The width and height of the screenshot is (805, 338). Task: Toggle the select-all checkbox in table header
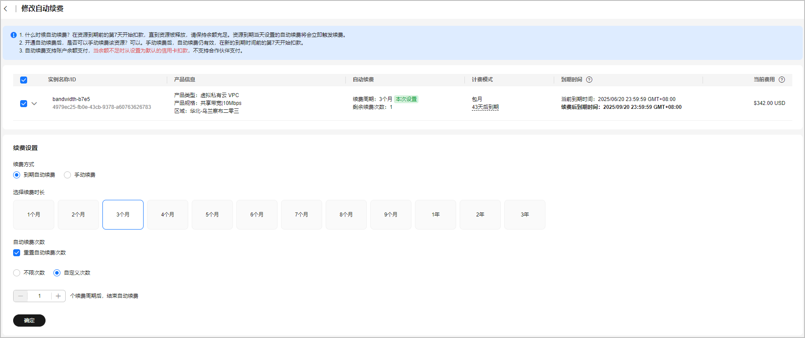(x=24, y=80)
